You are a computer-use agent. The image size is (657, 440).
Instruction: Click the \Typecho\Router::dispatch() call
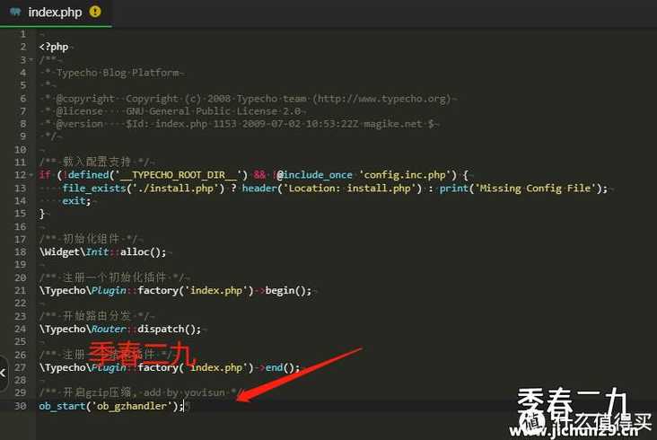coord(120,330)
